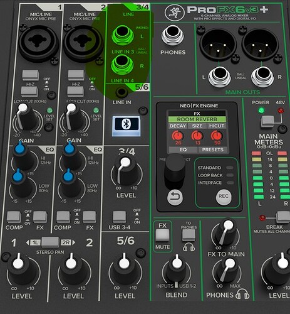Start recording with the REC button
This screenshot has height=314, width=290.
click(x=224, y=197)
